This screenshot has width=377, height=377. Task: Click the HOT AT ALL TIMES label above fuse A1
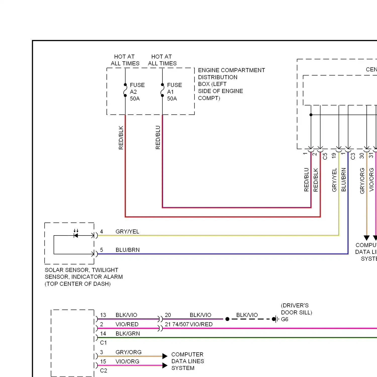pyautogui.click(x=162, y=60)
